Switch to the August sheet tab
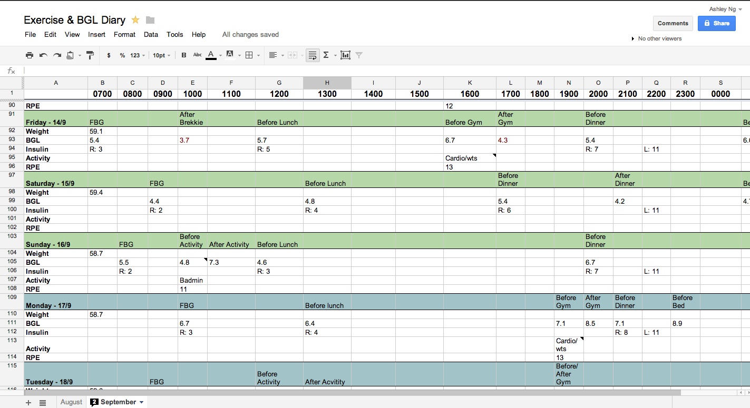Screen dimensions: 750x408 pos(71,402)
